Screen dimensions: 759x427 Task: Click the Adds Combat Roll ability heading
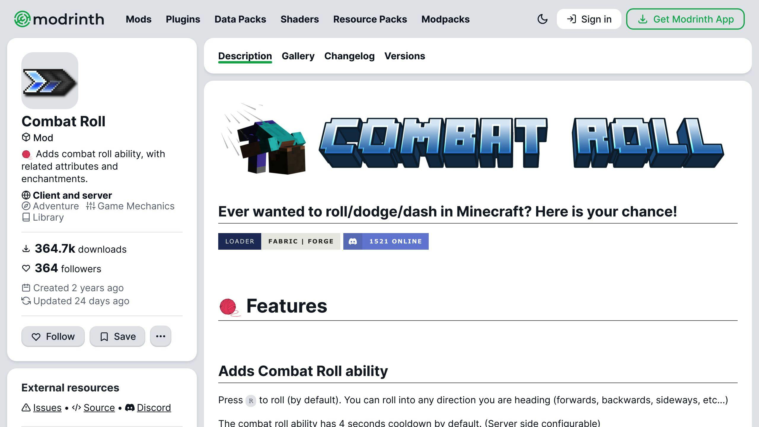pos(303,371)
